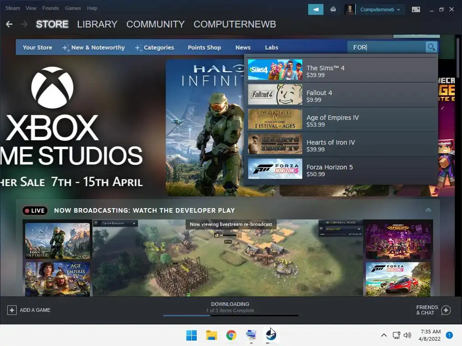Click the LIVE badge
This screenshot has width=462, height=346.
[x=35, y=210]
